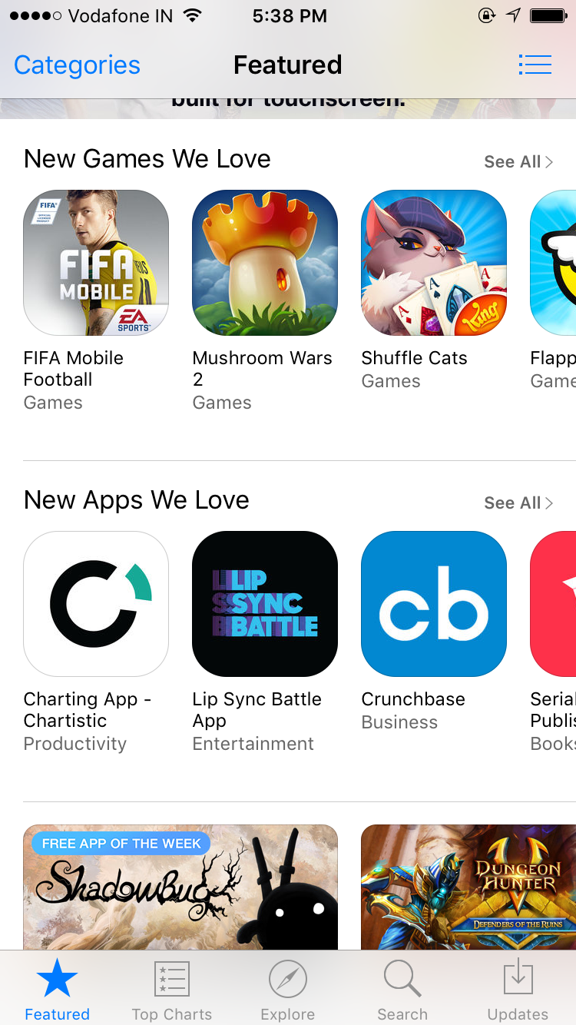The image size is (576, 1025).
Task: Open the Shuffle Cats game icon
Action: (x=434, y=263)
